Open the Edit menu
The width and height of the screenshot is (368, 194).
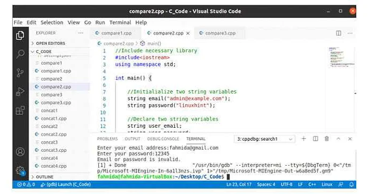[x=31, y=22]
